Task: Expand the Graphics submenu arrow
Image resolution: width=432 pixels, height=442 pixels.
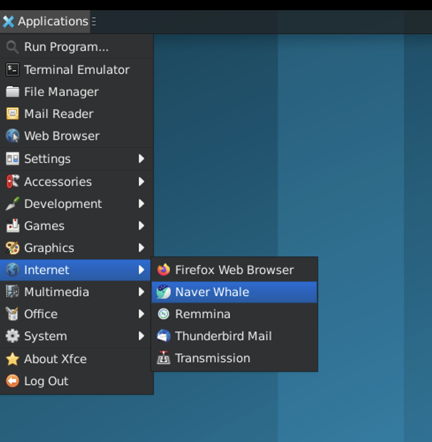Action: pyautogui.click(x=141, y=248)
